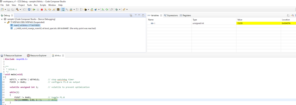Image resolution: width=296 pixels, height=105 pixels.
Task: Click the Build hammer icon
Action: [17, 10]
